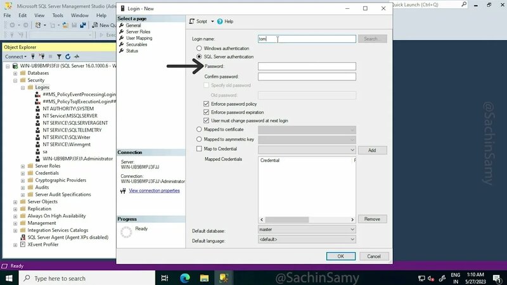Expand the Databases node
The height and width of the screenshot is (285, 507).
click(15, 73)
